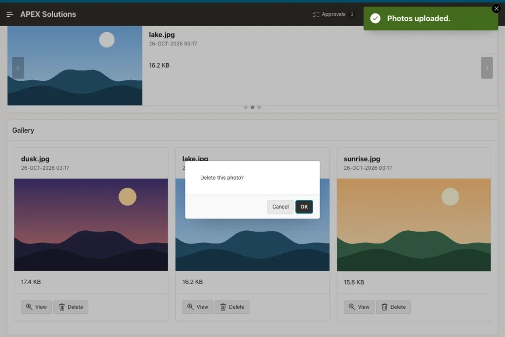
Task: Confirm deletion with the OK button
Action: (x=304, y=207)
